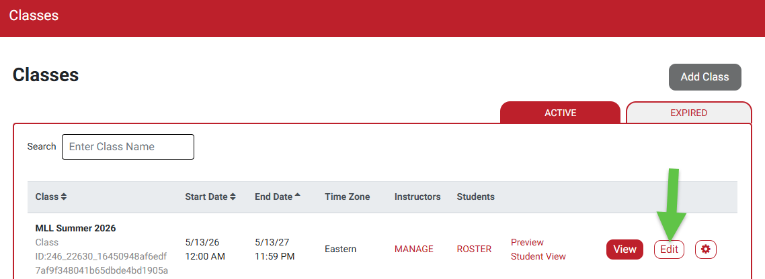765x279 pixels.
Task: Sort by Start Date column arrows
Action: click(233, 197)
